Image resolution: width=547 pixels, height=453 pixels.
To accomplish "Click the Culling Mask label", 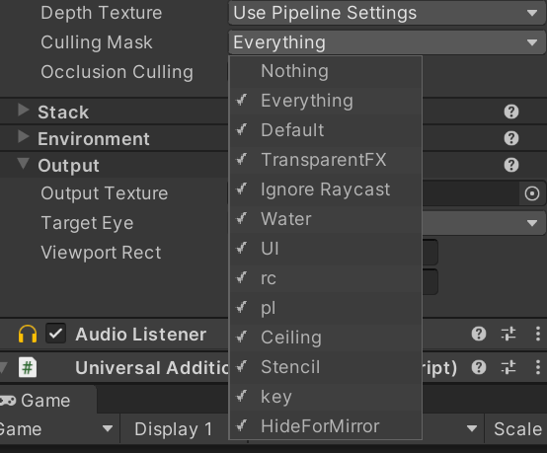I will [x=97, y=42].
